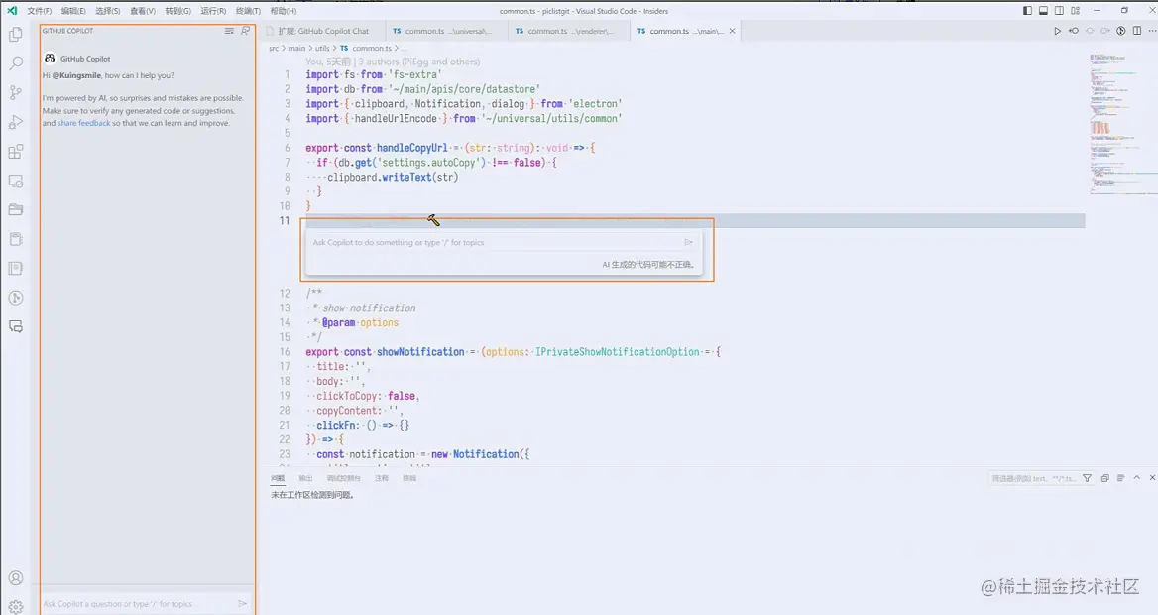Maximize the bottom panel with the chevron

1136,478
